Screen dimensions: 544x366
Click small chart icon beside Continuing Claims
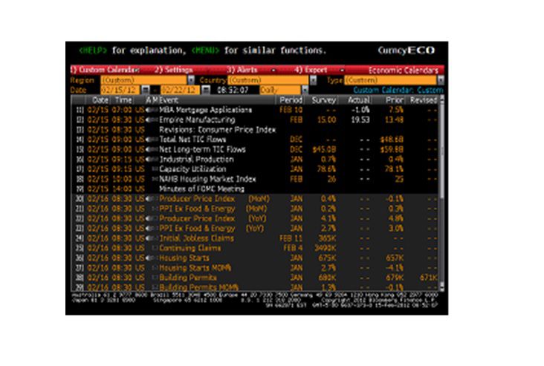coord(155,248)
